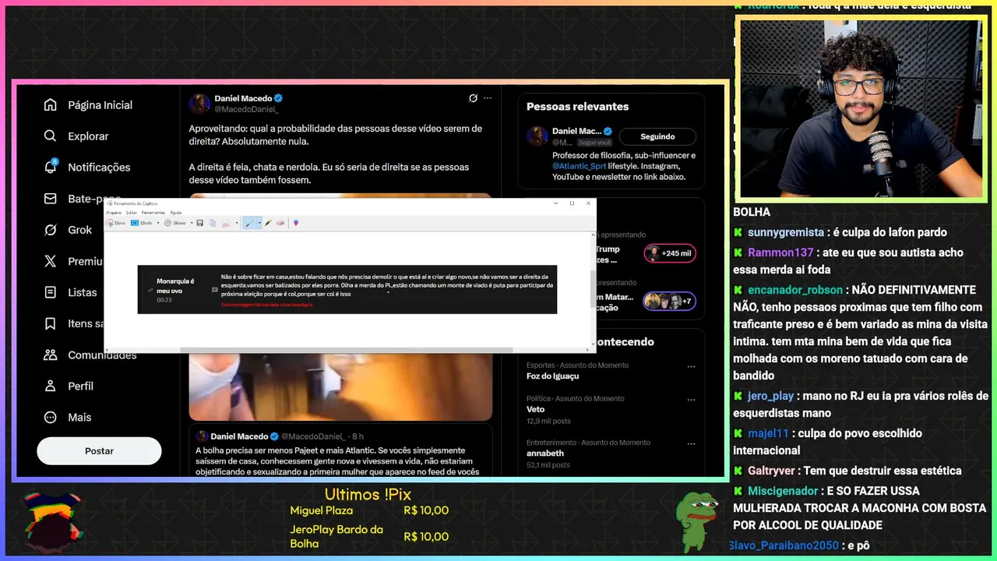Image resolution: width=997 pixels, height=561 pixels.
Task: Open the Premium X icon
Action: click(x=50, y=261)
